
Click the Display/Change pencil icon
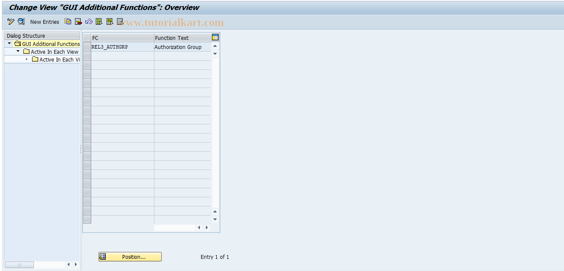coord(11,22)
